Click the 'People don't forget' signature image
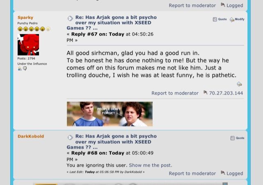263x185 pixels. [110, 114]
